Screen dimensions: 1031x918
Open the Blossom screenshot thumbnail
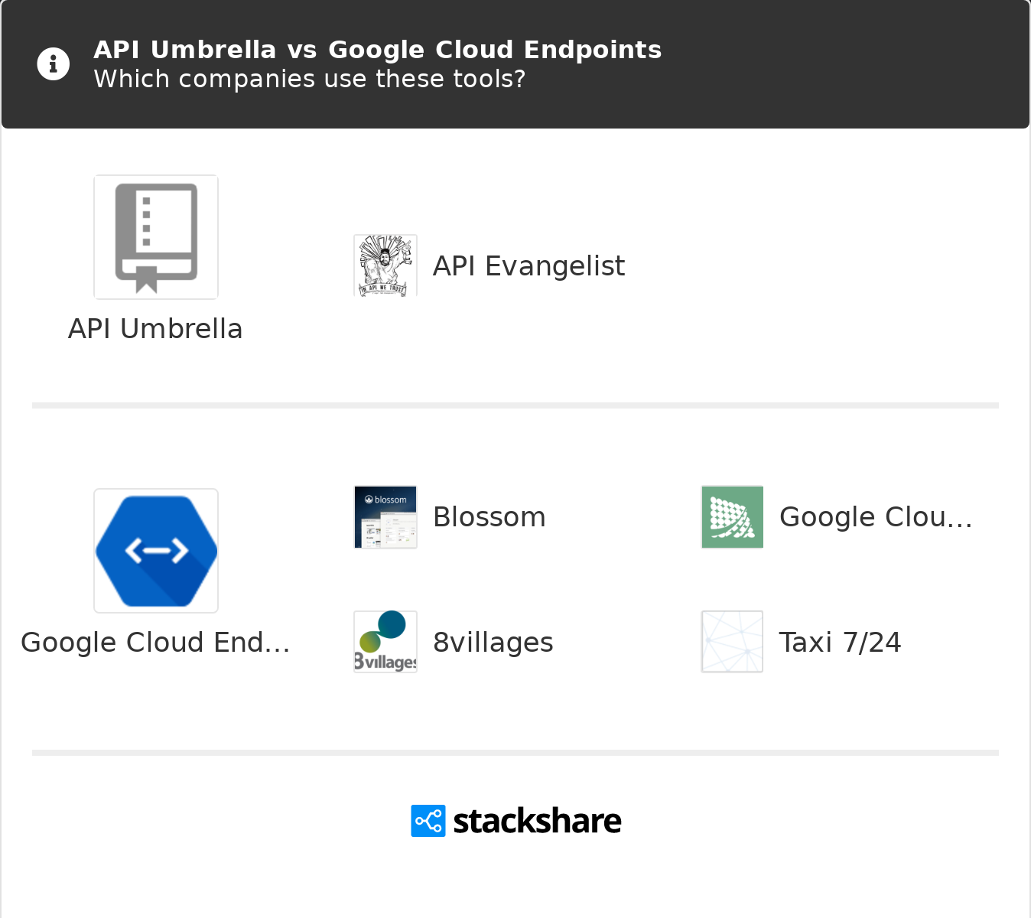click(x=385, y=517)
